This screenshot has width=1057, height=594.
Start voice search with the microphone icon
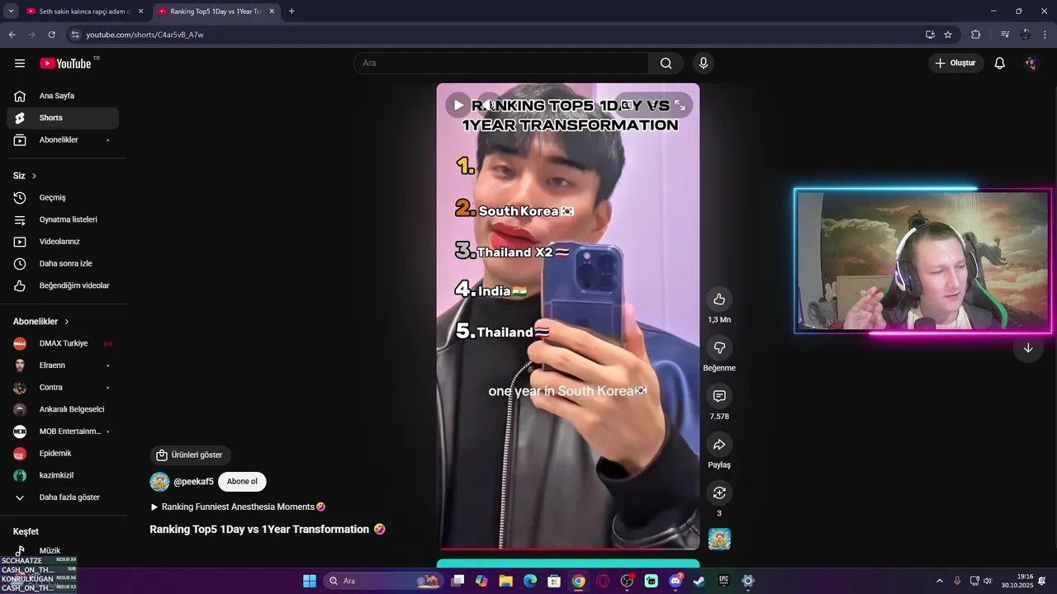[703, 64]
